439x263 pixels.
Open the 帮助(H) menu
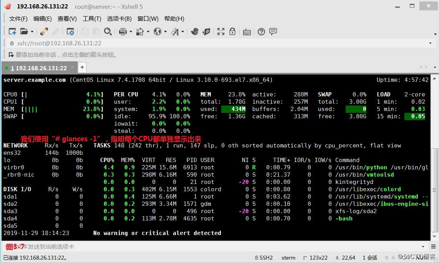pyautogui.click(x=174, y=19)
